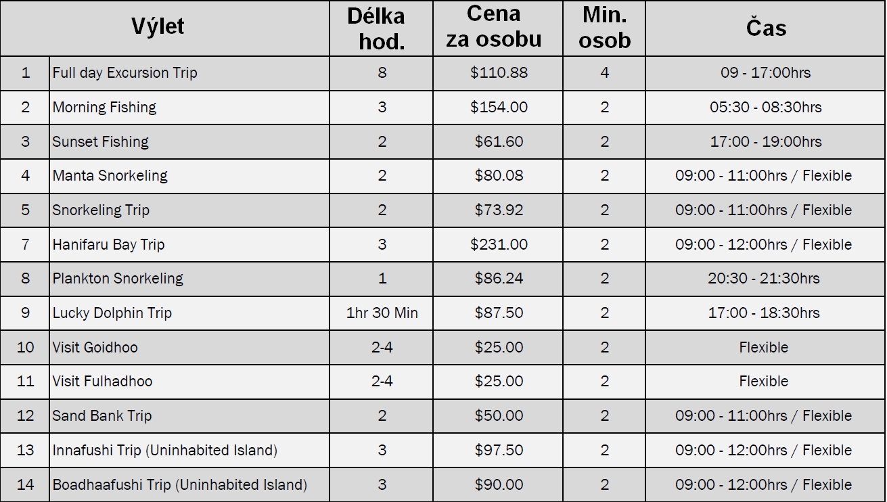Click the 1hr 30 Min duration cell
887x502 pixels.
tap(382, 313)
